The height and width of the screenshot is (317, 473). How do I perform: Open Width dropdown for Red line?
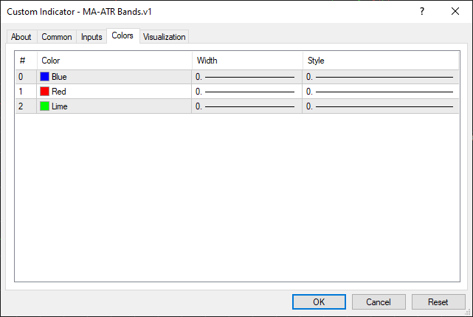click(x=246, y=92)
